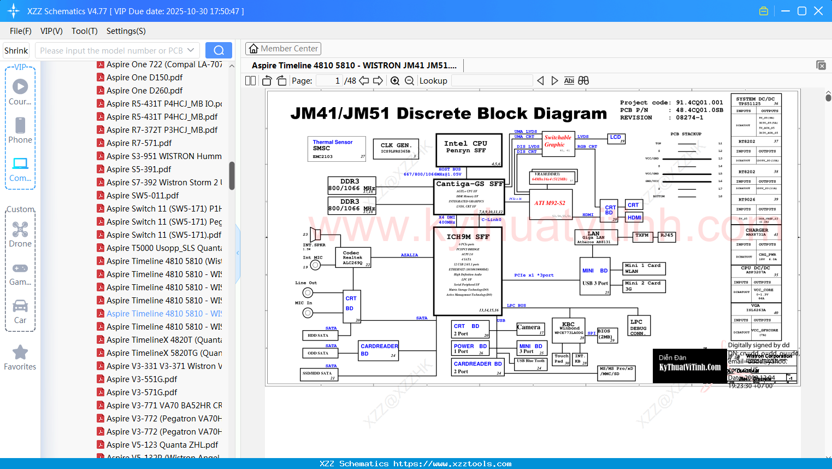Open Aspire Switch 11 (SW5-171).pdf
Screen dimensions: 832x469
pos(164,235)
